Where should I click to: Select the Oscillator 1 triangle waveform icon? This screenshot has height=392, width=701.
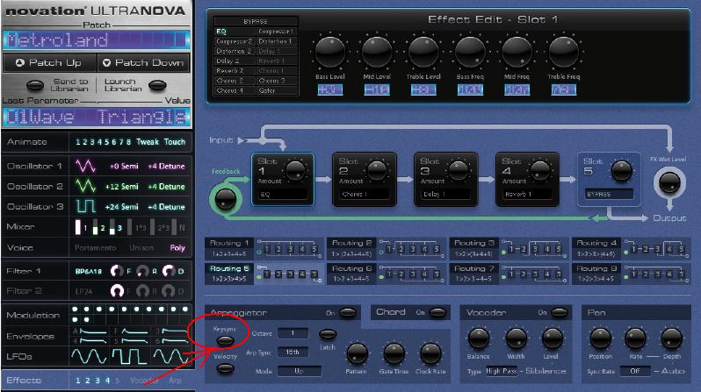coord(85,166)
